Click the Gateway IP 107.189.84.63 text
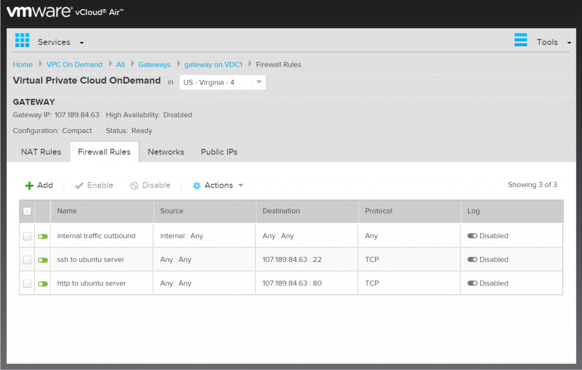 tap(56, 115)
